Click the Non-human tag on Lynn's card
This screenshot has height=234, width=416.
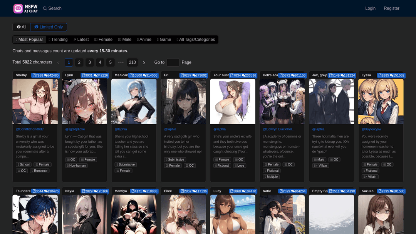(76, 165)
